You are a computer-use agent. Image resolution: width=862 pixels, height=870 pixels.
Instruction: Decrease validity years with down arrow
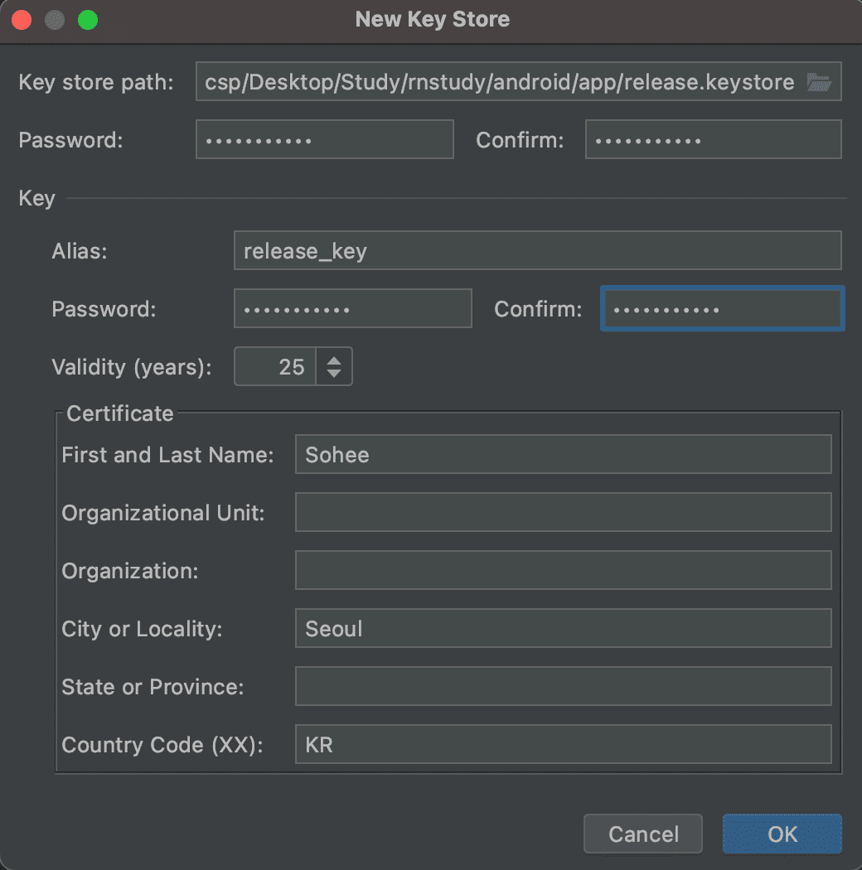(x=334, y=374)
